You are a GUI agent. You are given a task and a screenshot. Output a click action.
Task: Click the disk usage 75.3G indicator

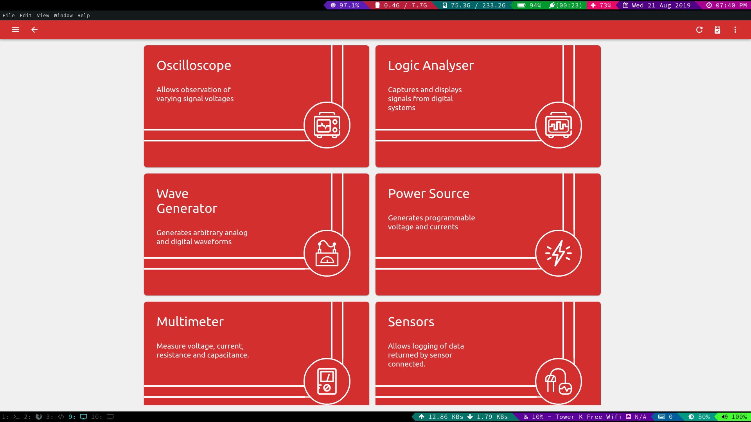[474, 5]
